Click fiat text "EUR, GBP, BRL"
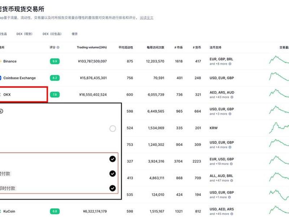The width and height of the screenshot is (289, 217). click(x=221, y=59)
